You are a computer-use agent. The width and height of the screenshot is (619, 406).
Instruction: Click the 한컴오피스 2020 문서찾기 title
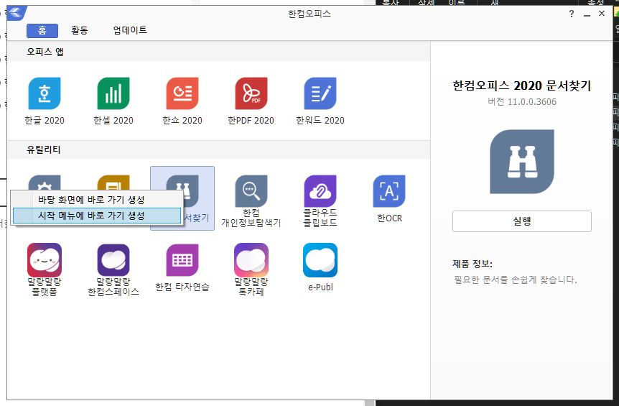click(x=522, y=86)
